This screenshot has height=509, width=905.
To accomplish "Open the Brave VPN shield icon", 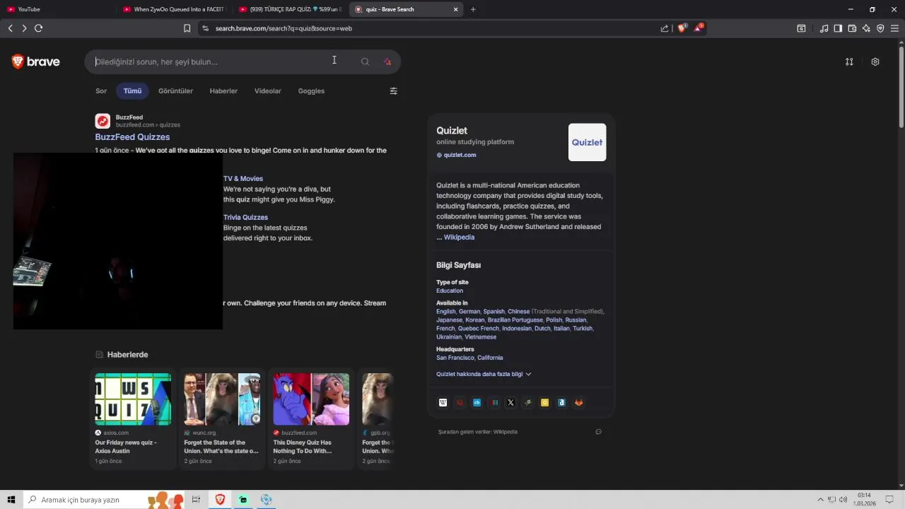I will click(880, 28).
